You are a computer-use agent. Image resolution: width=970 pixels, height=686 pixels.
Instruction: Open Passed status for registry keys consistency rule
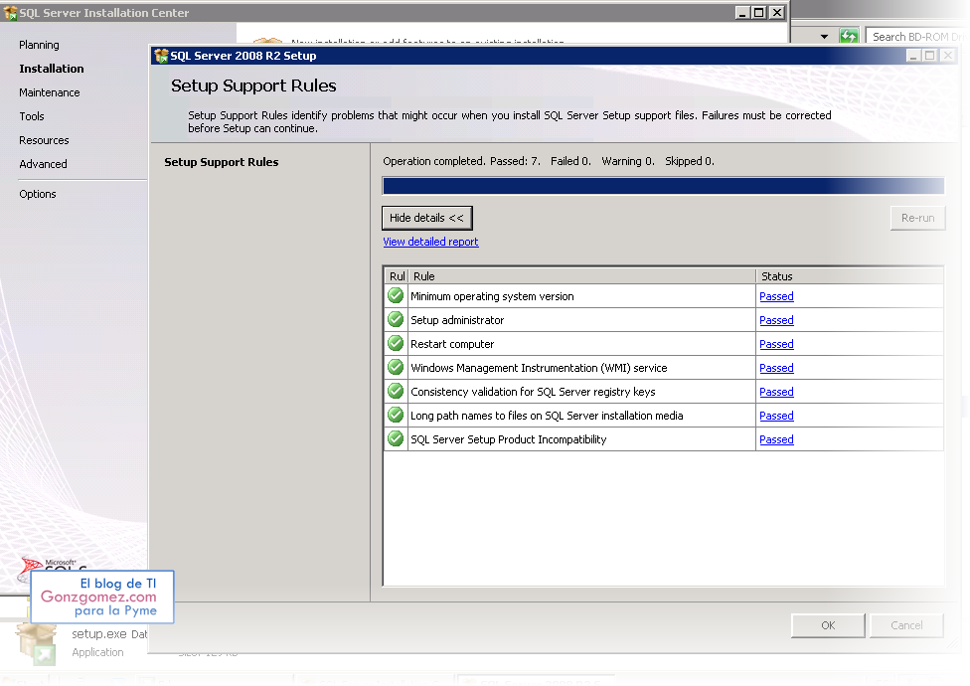coord(776,392)
